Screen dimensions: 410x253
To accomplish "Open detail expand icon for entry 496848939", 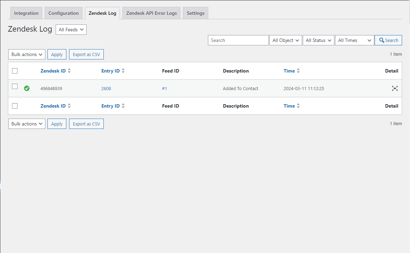I will pyautogui.click(x=395, y=88).
